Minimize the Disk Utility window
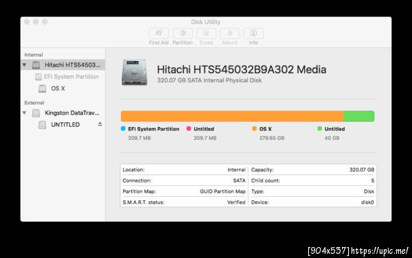This screenshot has height=258, width=412. (x=36, y=21)
